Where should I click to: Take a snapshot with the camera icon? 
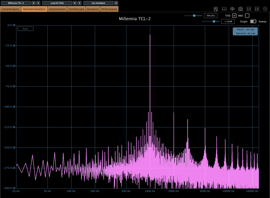coord(240,9)
